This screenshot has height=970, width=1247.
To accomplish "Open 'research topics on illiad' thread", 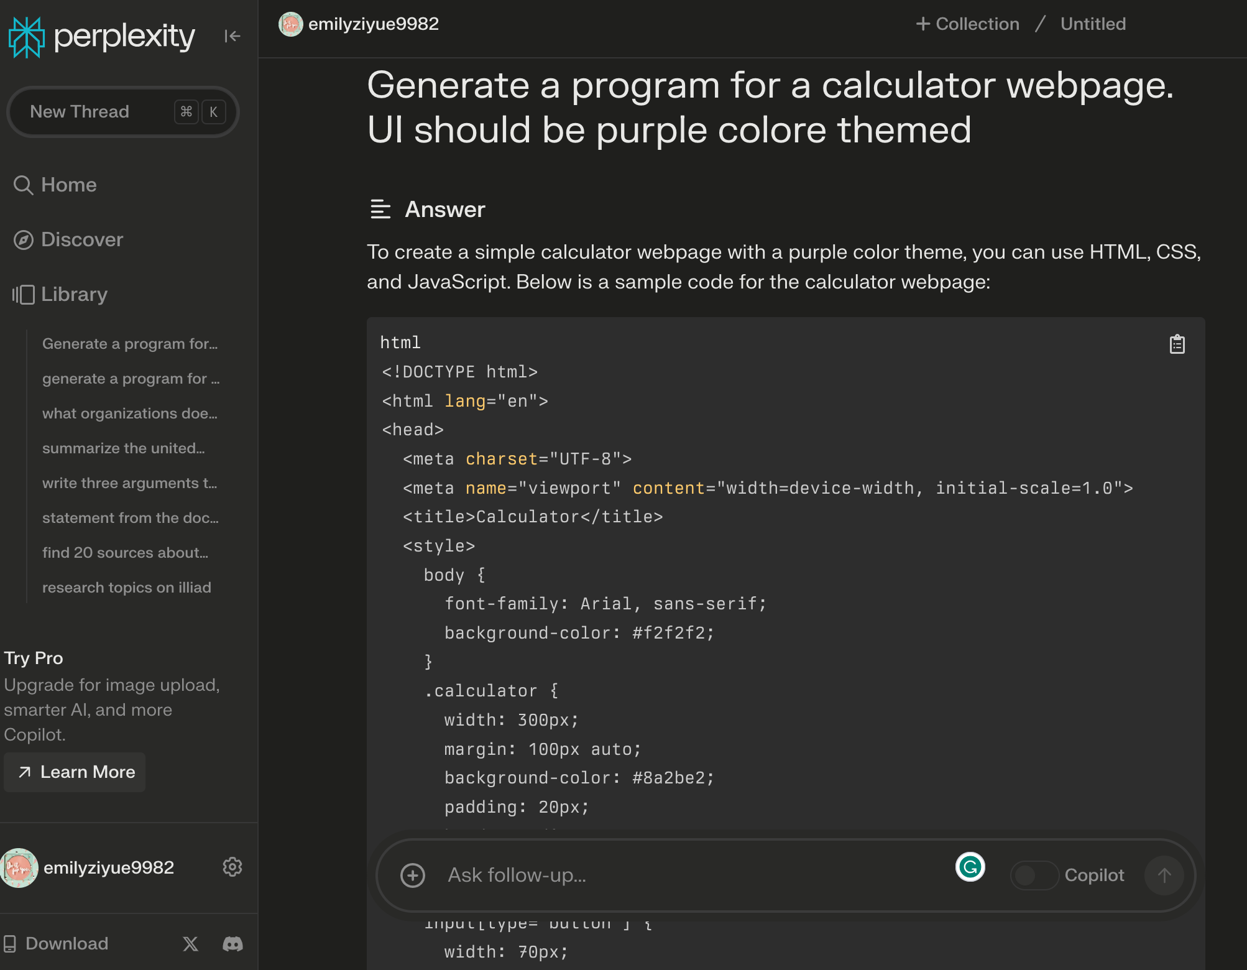I will pos(126,587).
